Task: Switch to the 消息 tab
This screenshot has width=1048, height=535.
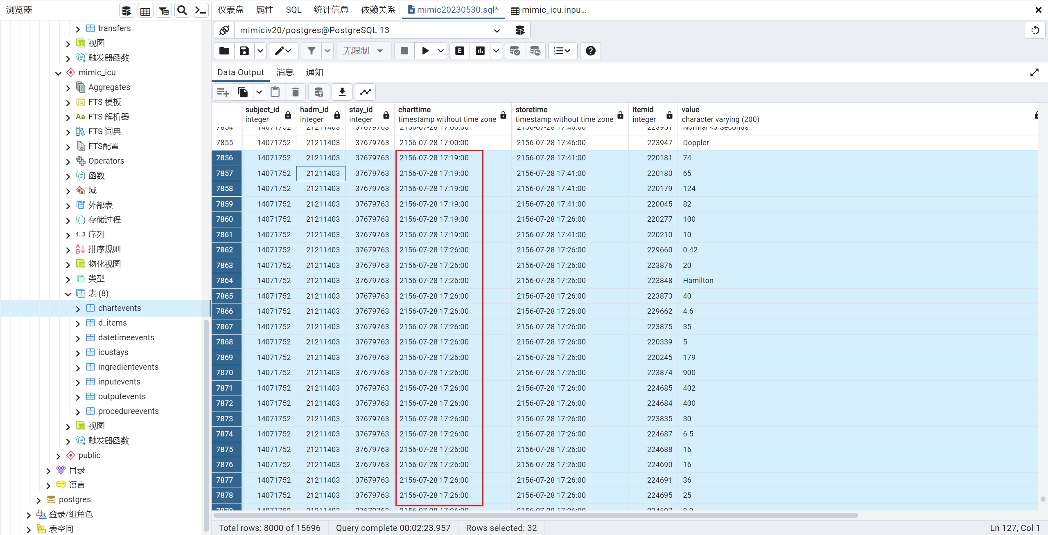Action: pyautogui.click(x=285, y=72)
